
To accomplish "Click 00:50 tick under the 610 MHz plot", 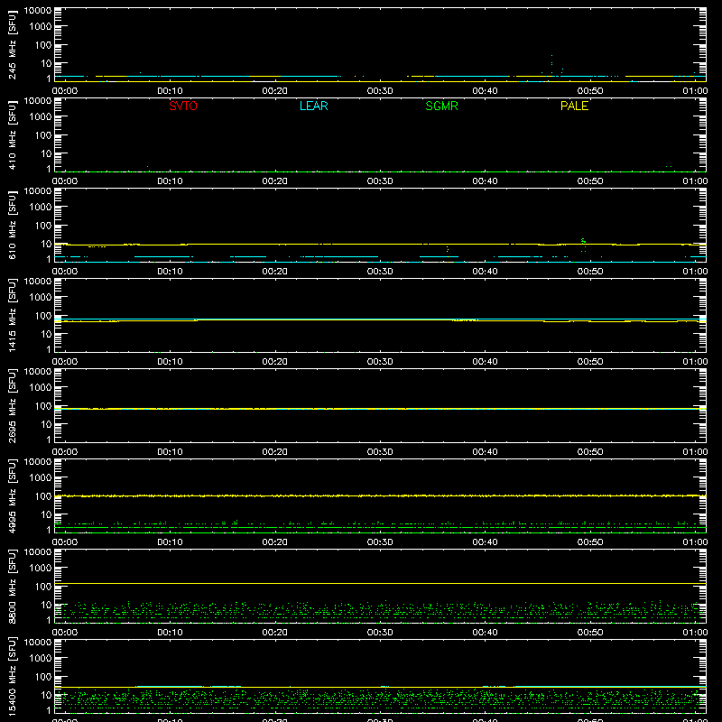I will point(590,272).
